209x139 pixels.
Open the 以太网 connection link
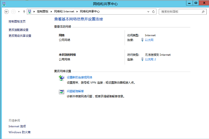click(x=149, y=40)
